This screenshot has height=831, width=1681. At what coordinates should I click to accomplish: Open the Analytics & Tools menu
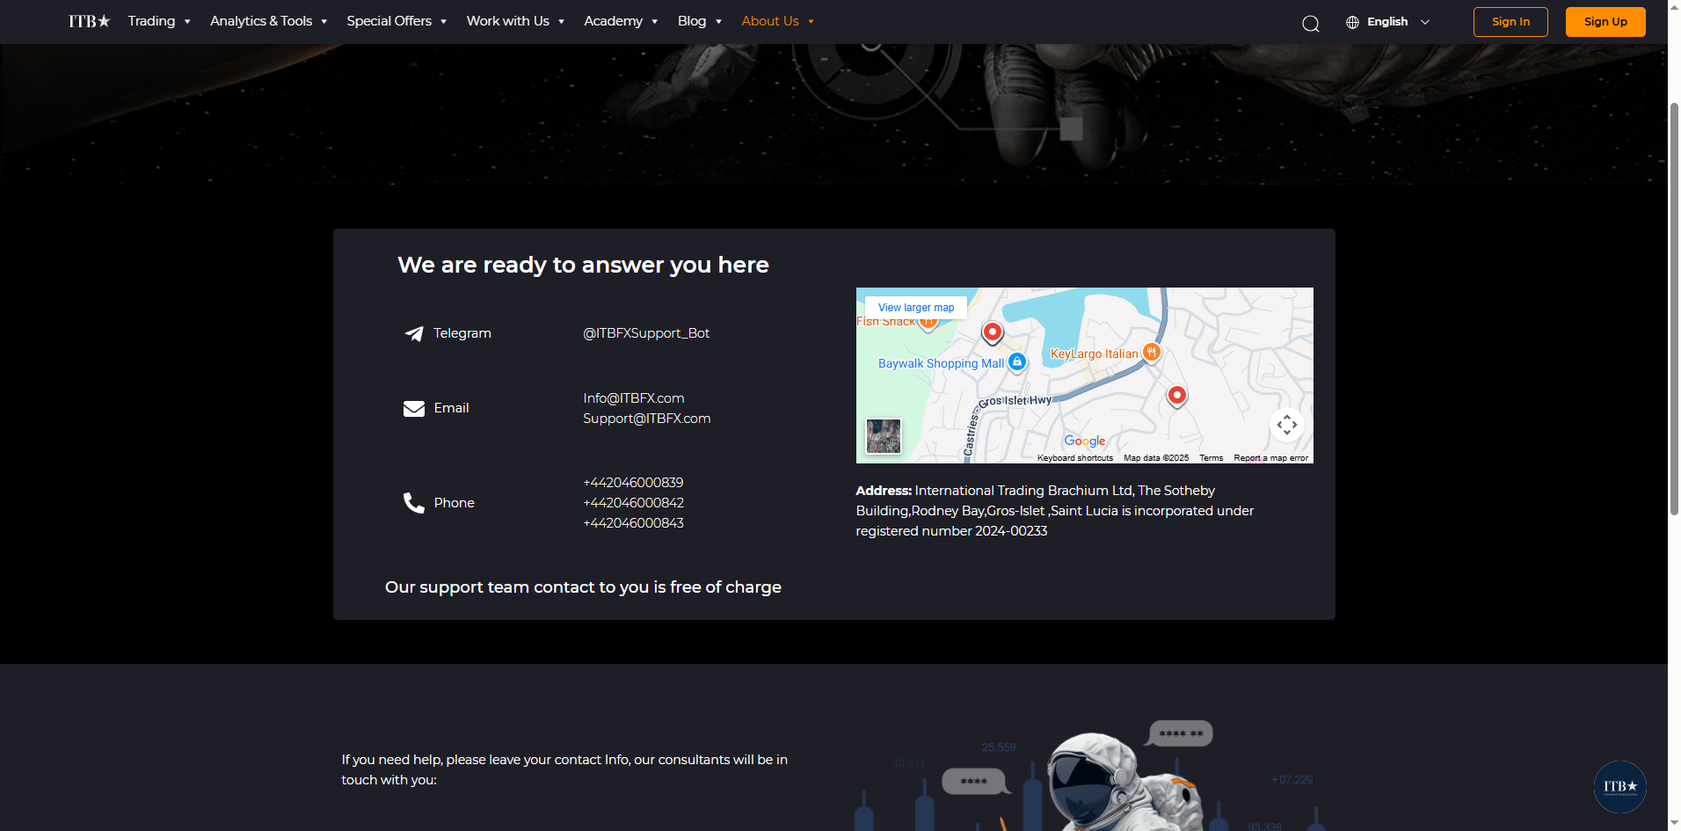click(261, 21)
